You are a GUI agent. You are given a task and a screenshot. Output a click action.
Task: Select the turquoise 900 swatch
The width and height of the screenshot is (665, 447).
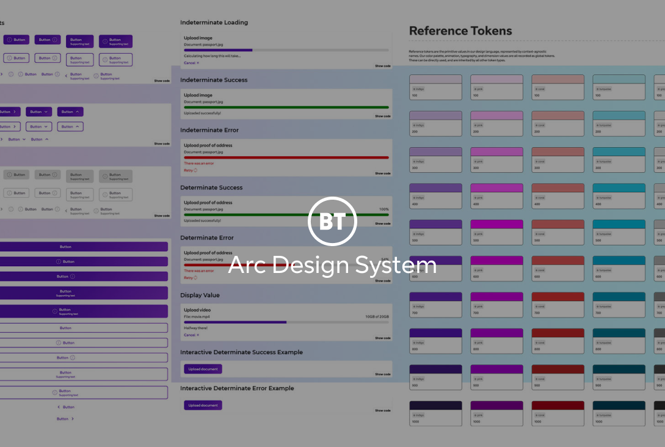pos(619,377)
